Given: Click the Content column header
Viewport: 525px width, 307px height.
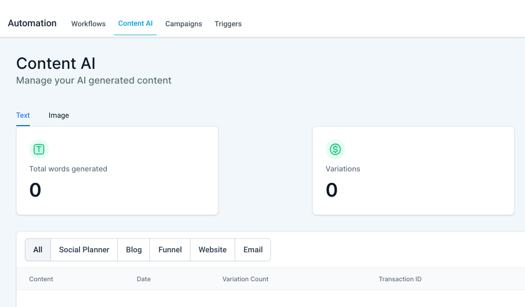Looking at the screenshot, I should point(41,279).
